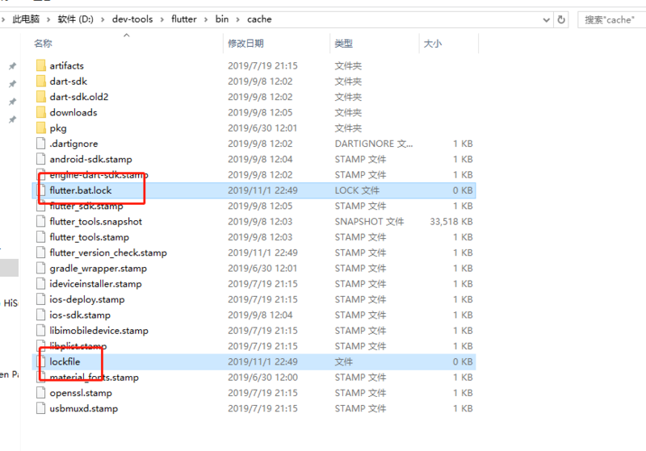Expand chevron after 软件 (D:) in breadcrumb
The height and width of the screenshot is (451, 646).
coord(103,19)
